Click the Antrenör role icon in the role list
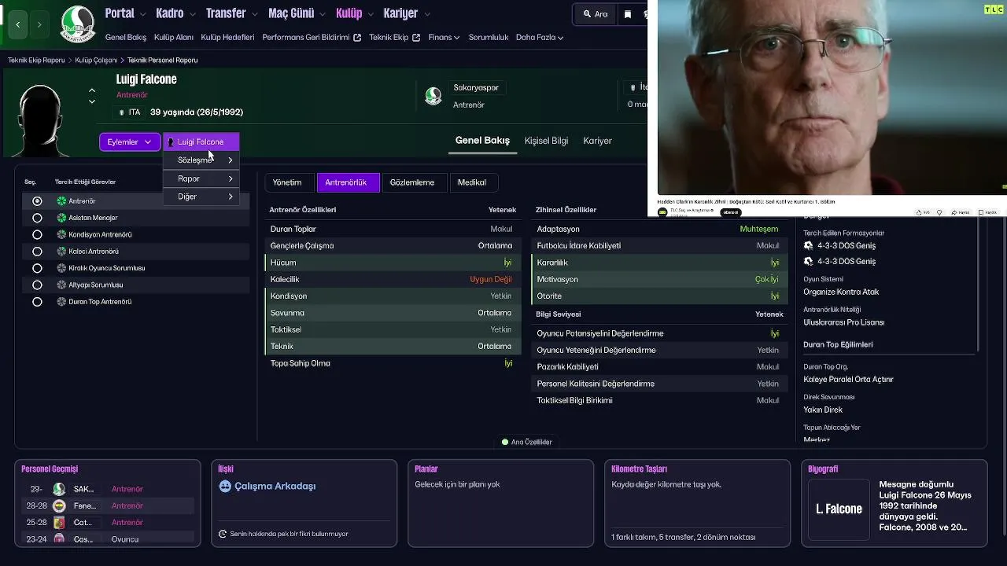This screenshot has height=566, width=1007. click(61, 201)
